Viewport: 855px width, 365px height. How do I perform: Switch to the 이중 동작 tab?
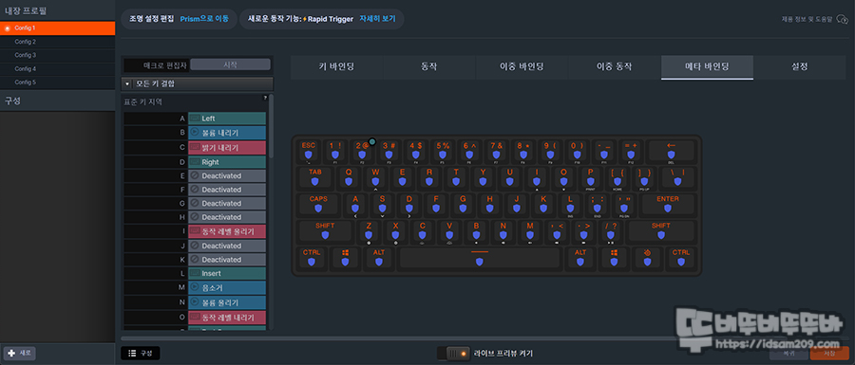pyautogui.click(x=615, y=67)
